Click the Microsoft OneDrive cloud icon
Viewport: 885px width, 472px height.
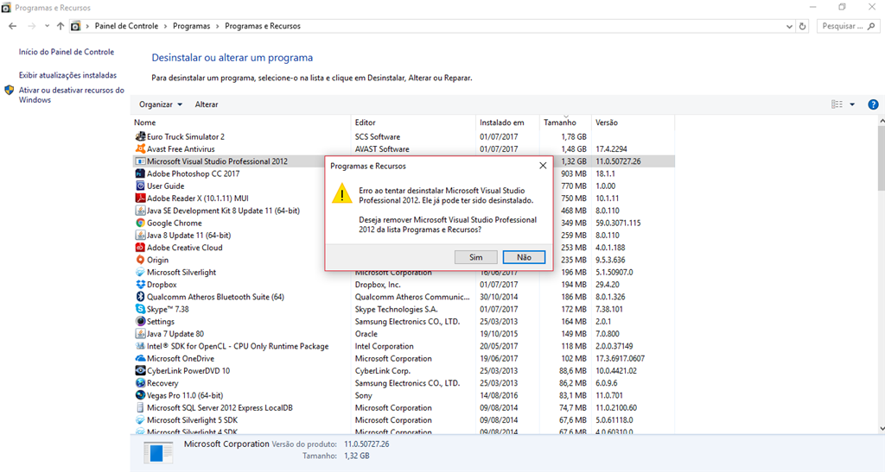(x=140, y=358)
